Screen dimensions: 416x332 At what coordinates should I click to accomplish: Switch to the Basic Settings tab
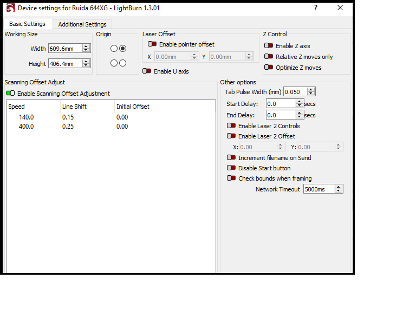click(28, 24)
